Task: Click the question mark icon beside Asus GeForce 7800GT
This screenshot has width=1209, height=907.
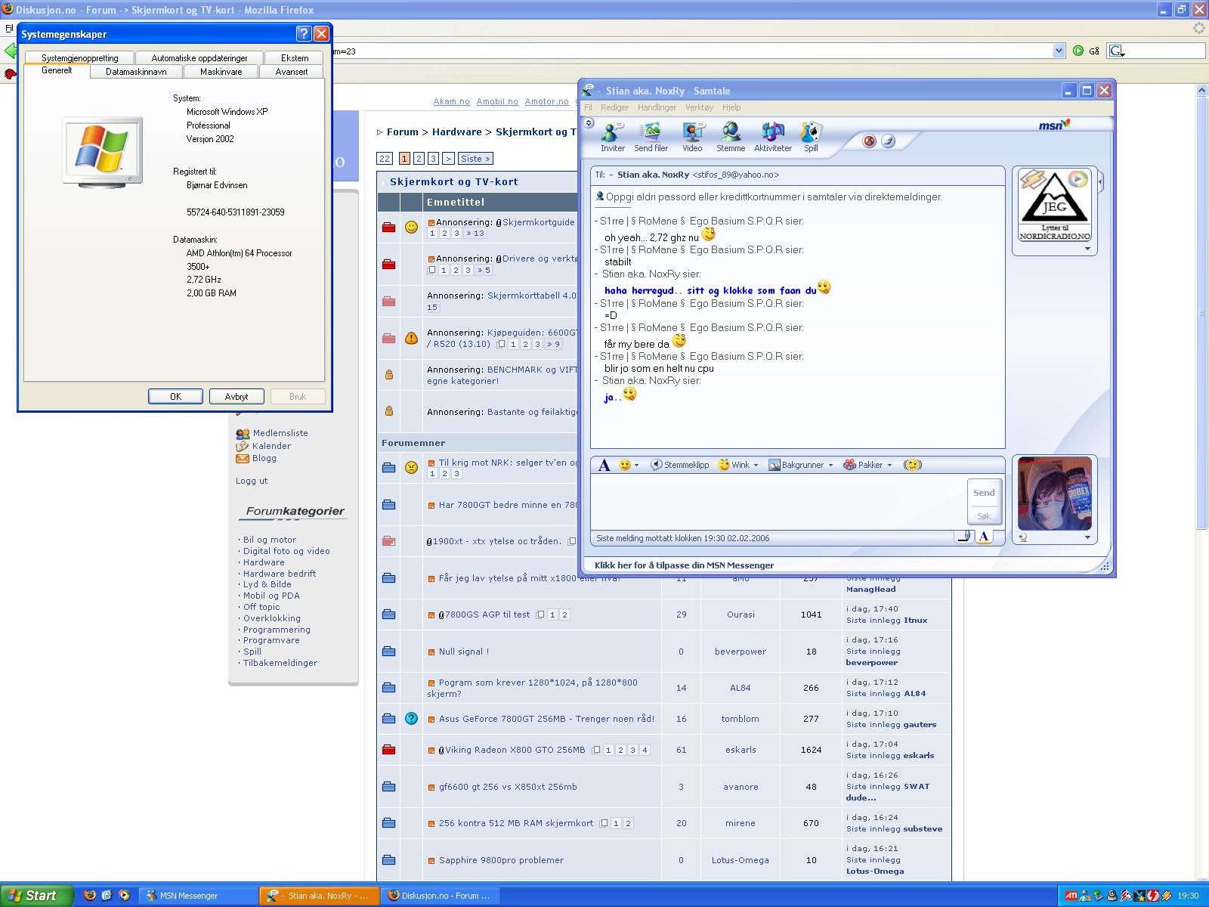Action: click(411, 719)
